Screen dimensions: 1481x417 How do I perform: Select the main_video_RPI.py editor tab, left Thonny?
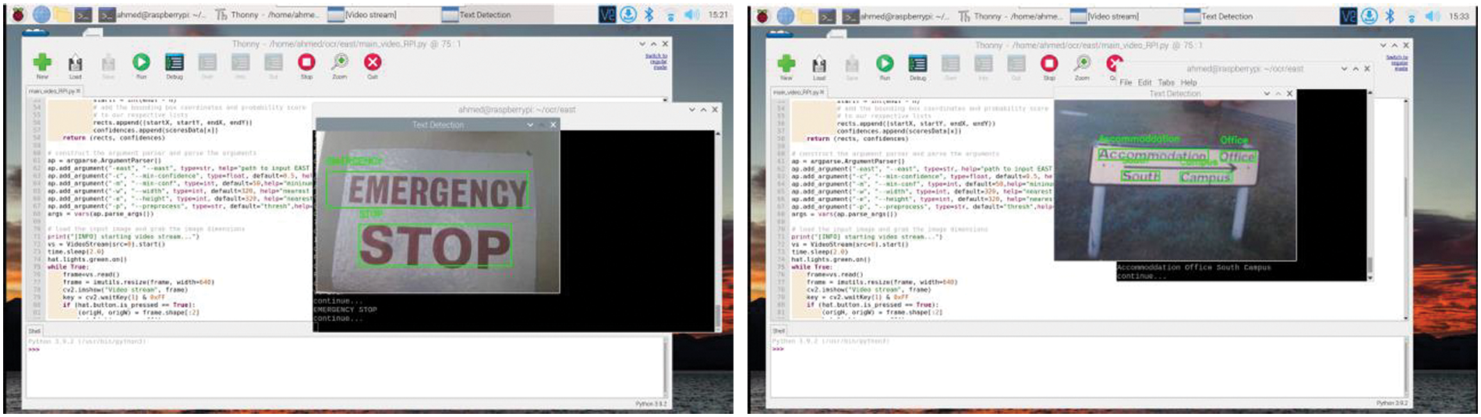pyautogui.click(x=51, y=91)
